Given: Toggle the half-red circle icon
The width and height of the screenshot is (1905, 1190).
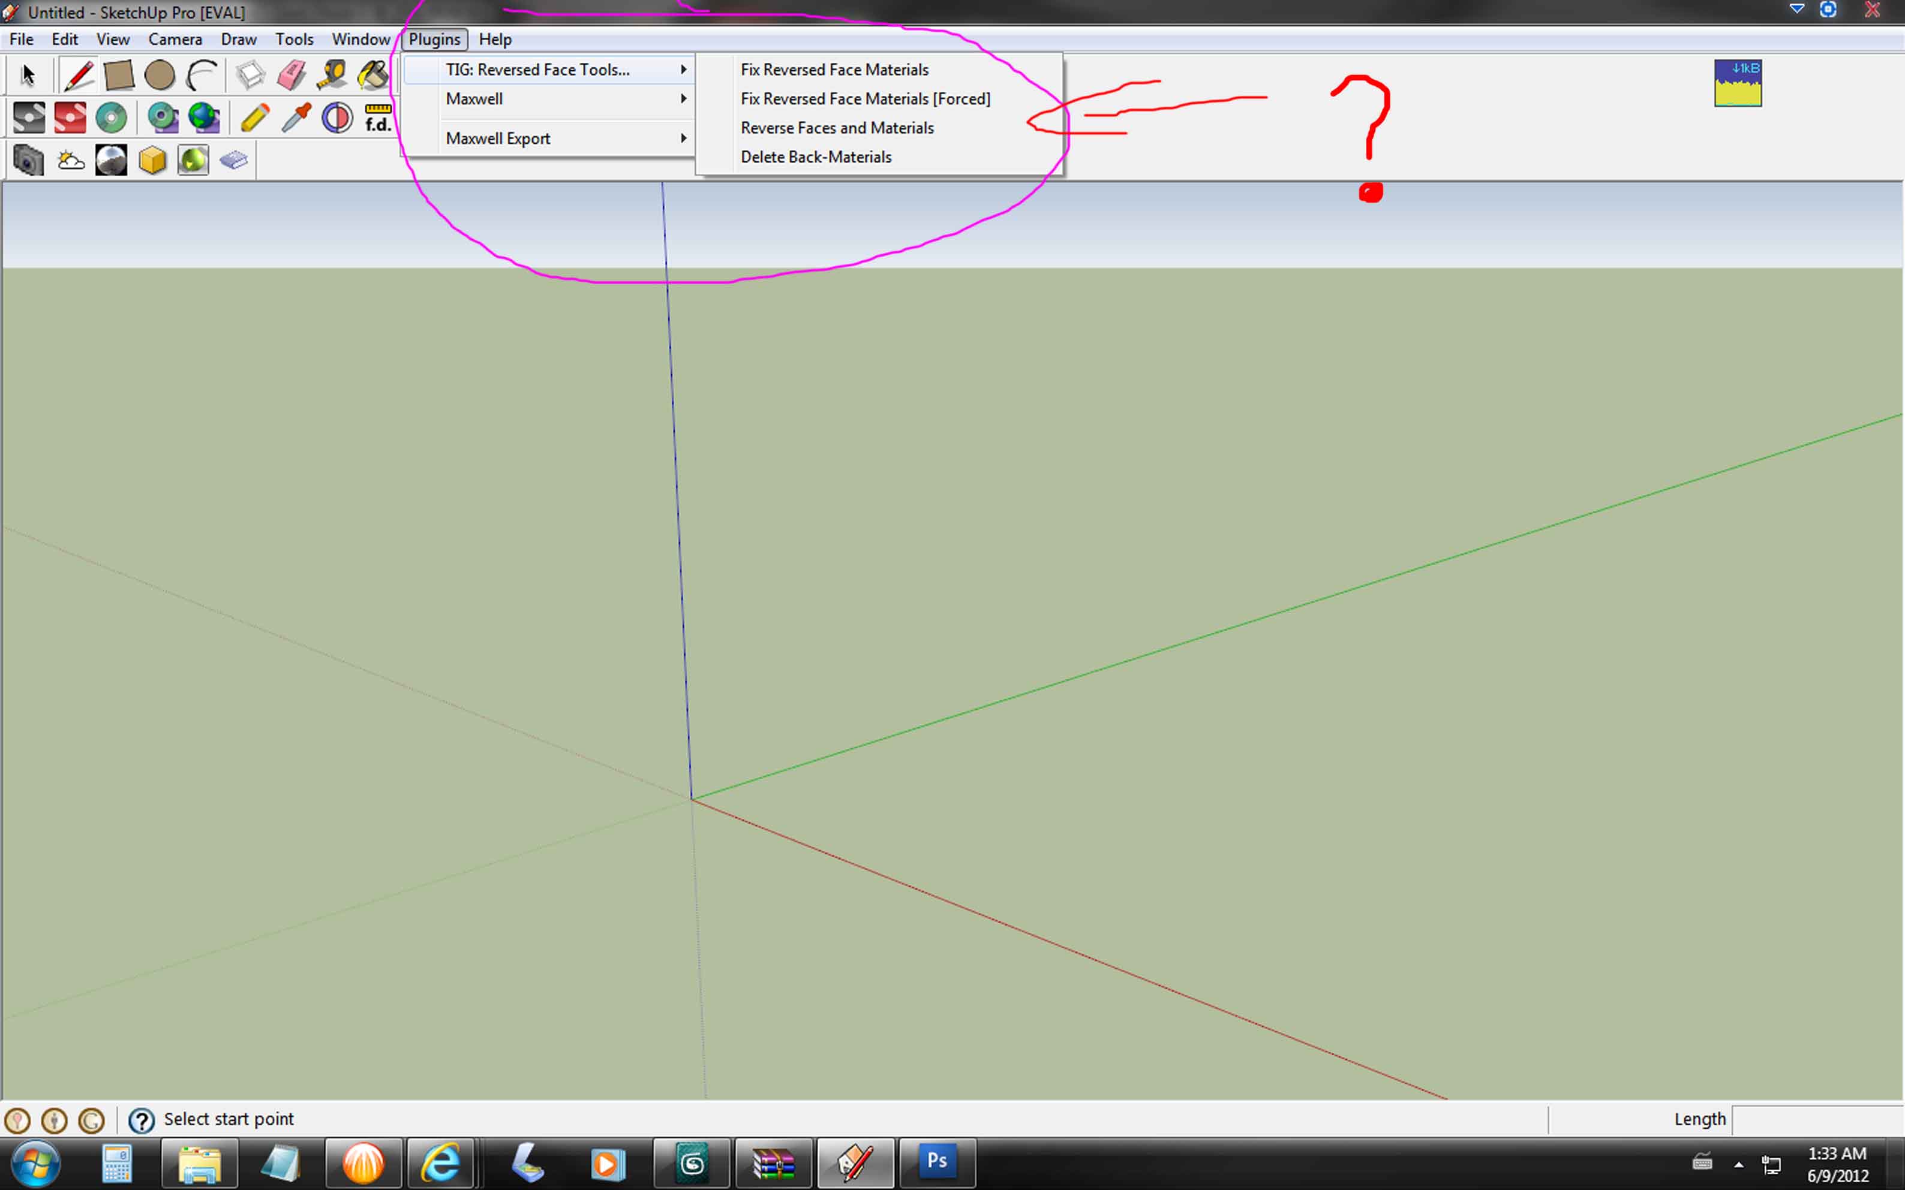Looking at the screenshot, I should coord(337,118).
